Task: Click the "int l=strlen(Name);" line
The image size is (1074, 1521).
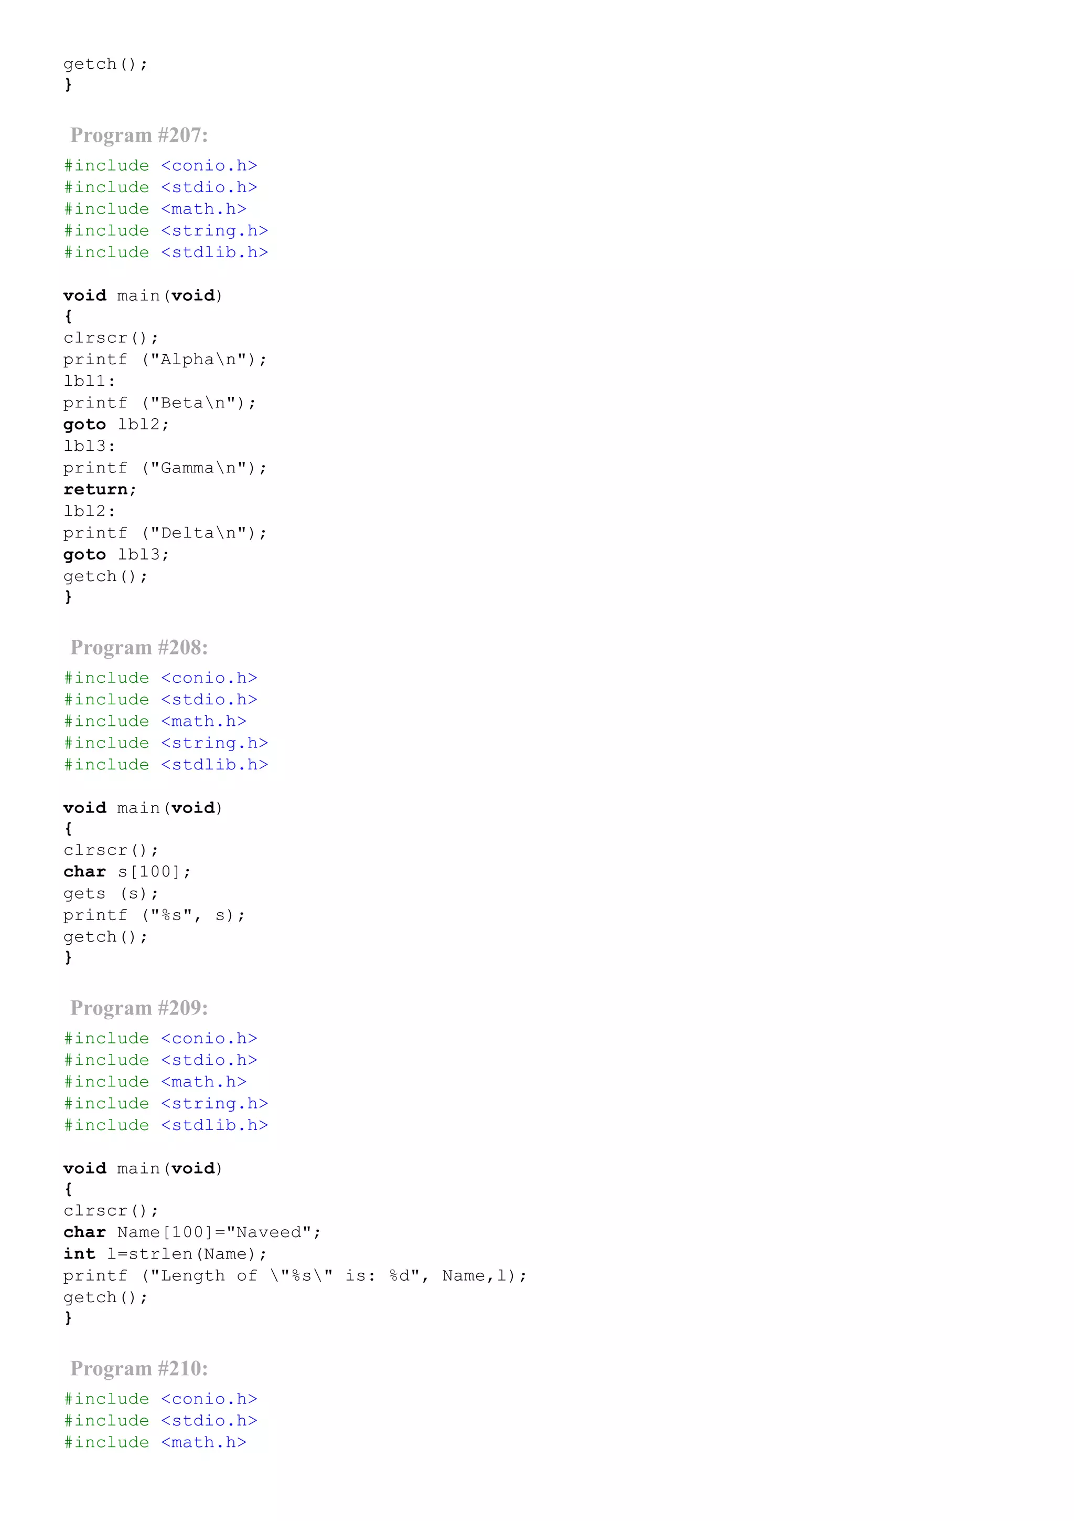Action: click(165, 1254)
